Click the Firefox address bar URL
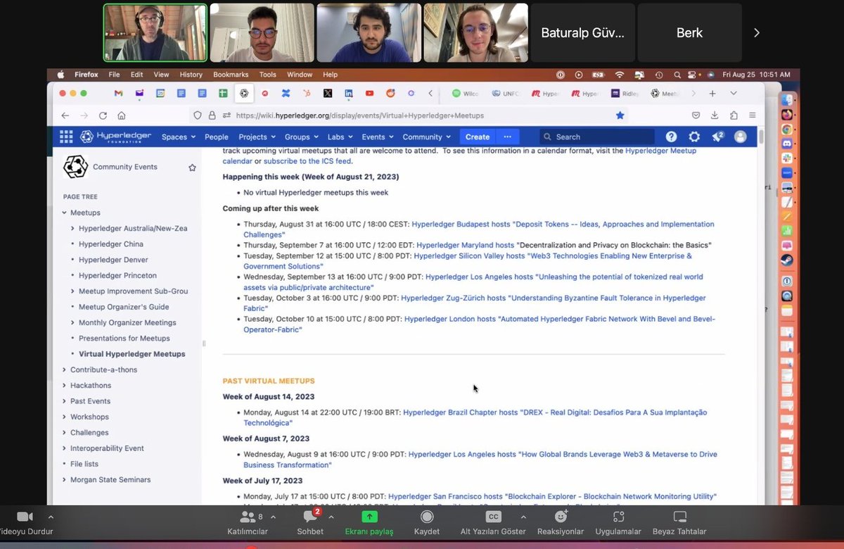The width and height of the screenshot is (844, 549). pyautogui.click(x=360, y=115)
